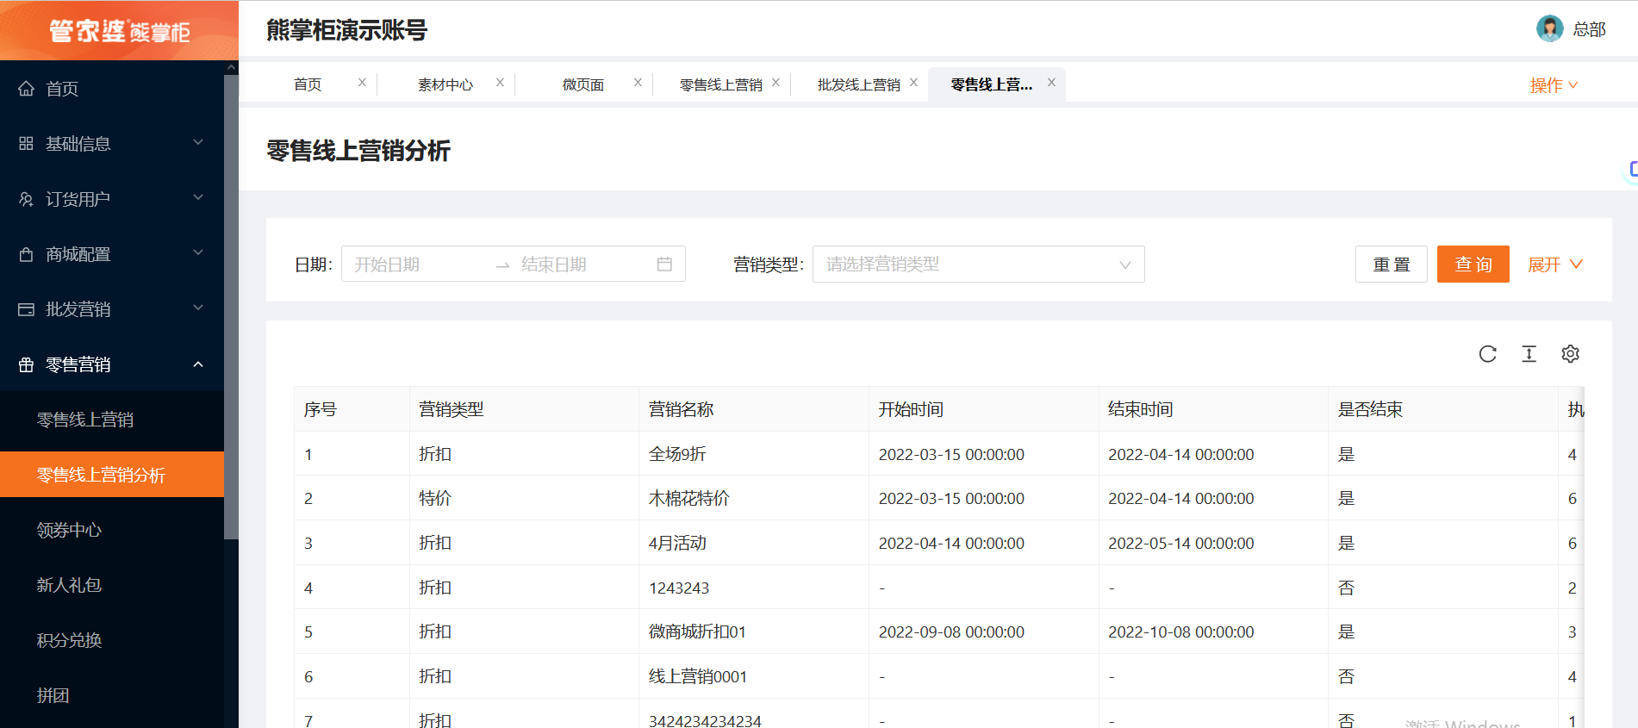The image size is (1638, 728).
Task: Close the 批发线上营销 tab
Action: 913,83
